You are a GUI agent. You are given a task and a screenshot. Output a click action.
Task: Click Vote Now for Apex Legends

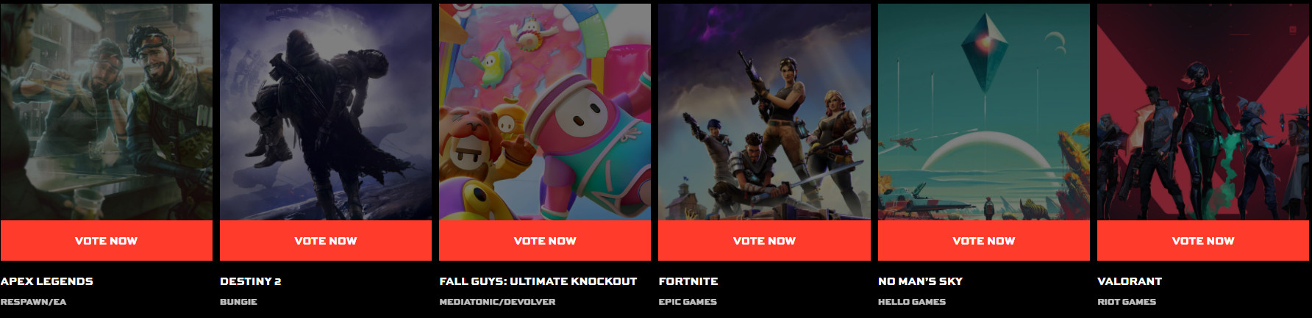coord(106,240)
